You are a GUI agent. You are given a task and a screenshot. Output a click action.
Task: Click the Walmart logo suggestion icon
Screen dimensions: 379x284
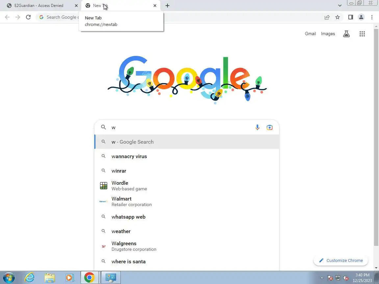click(x=103, y=201)
